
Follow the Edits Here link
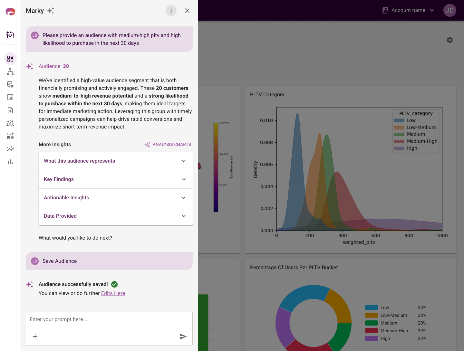click(113, 293)
